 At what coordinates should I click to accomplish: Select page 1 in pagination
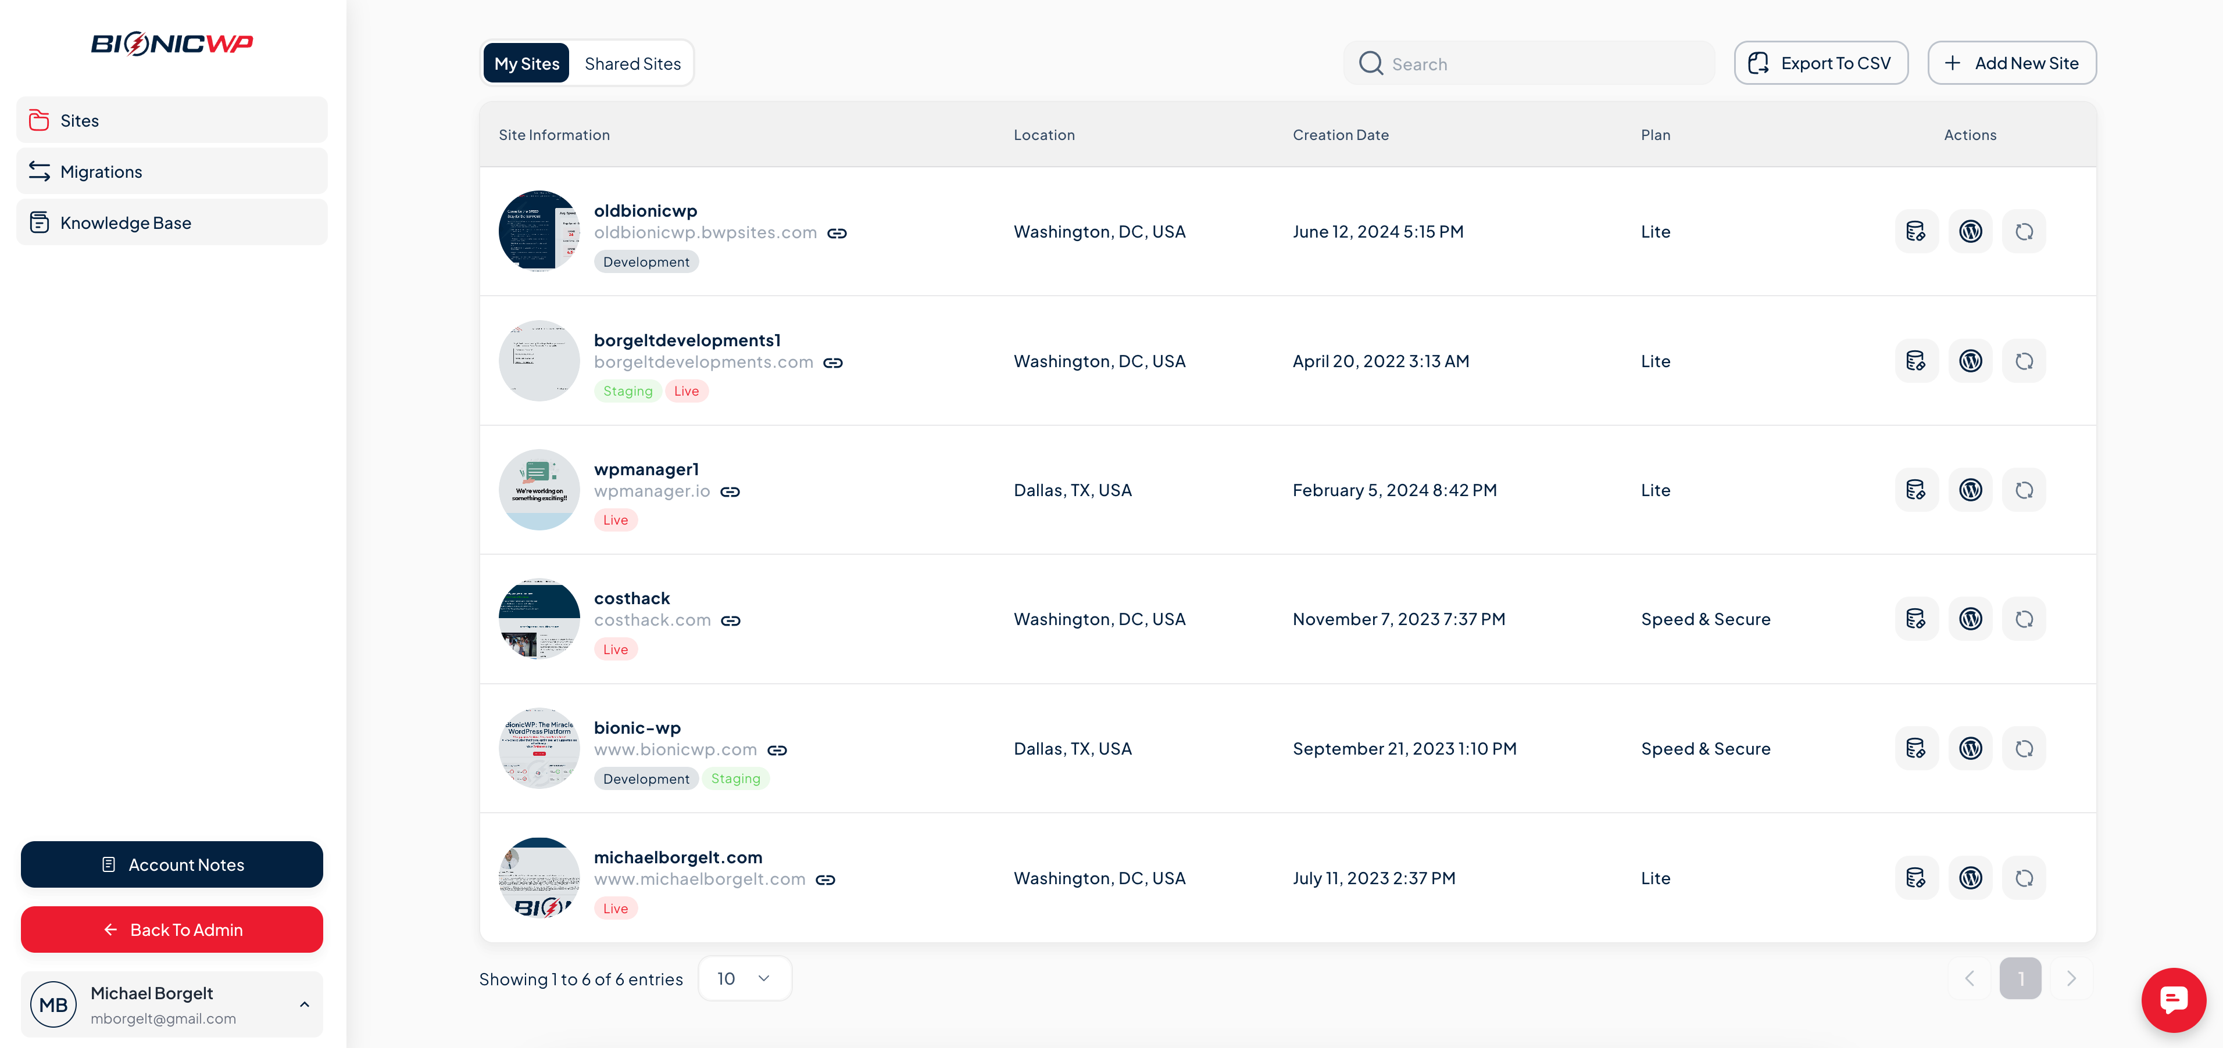(2020, 978)
